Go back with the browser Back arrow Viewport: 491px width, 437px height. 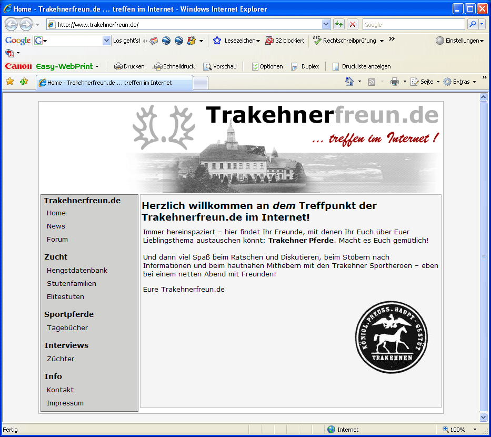(x=11, y=24)
